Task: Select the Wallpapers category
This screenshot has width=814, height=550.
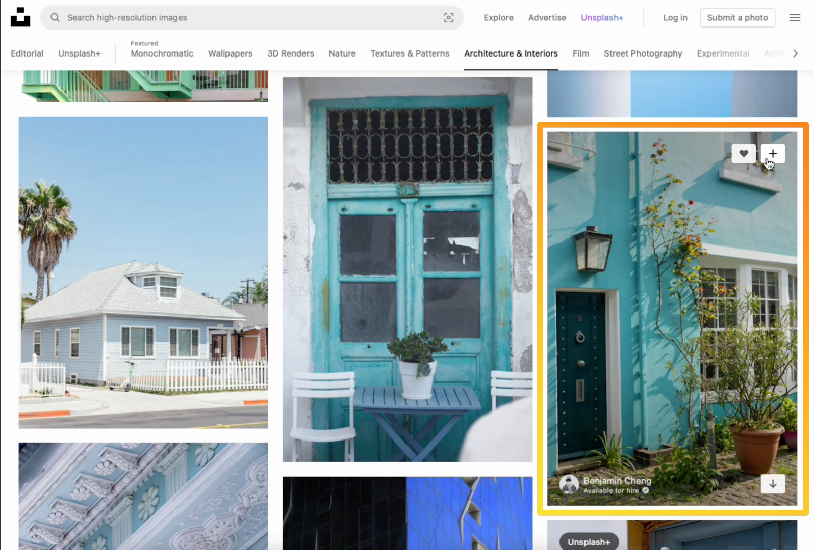Action: tap(230, 53)
